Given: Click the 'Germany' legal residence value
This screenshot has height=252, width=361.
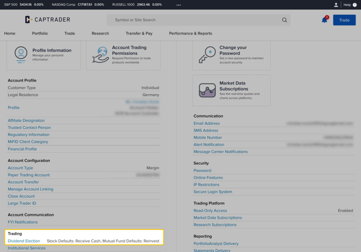Looking at the screenshot, I should 151,95.
